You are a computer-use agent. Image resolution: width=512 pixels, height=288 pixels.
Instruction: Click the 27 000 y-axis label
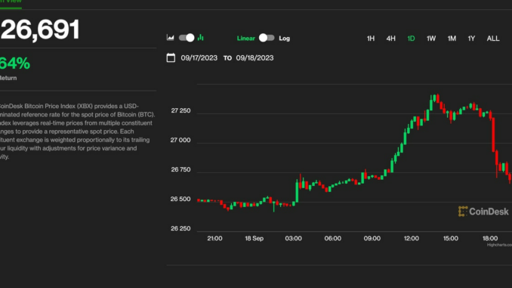pos(180,140)
